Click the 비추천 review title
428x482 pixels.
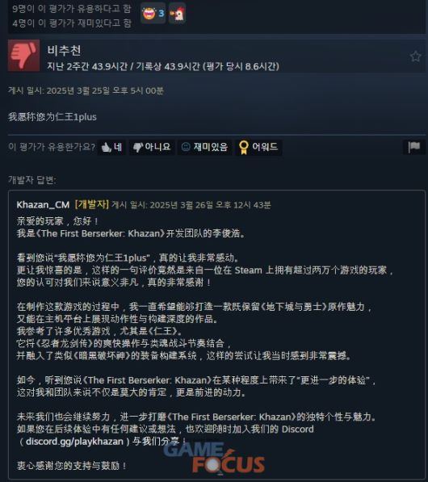pos(64,51)
